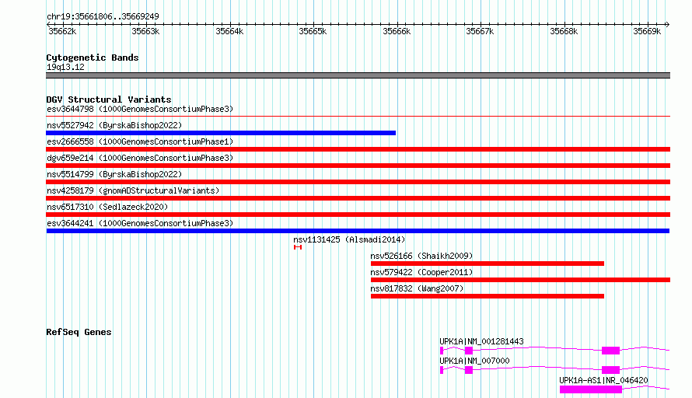
Task: Open variant esv3644798 label
Action: 140,109
